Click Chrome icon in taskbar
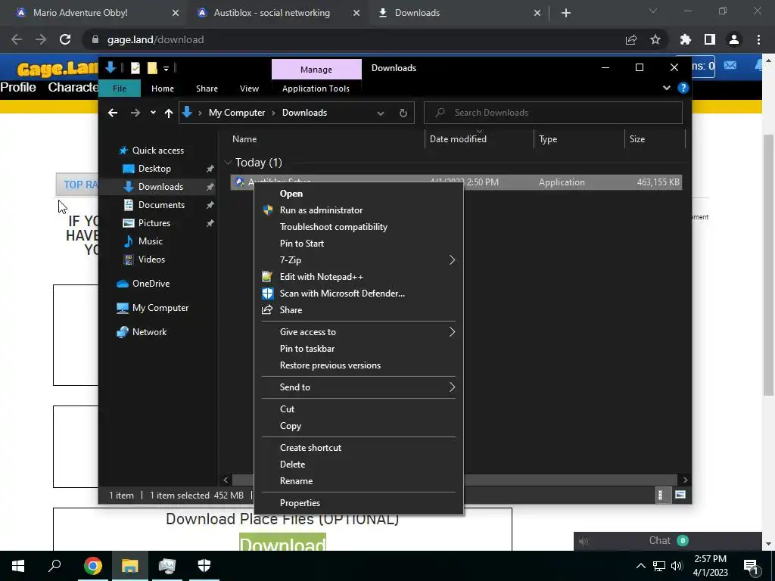This screenshot has height=581, width=775. point(92,566)
